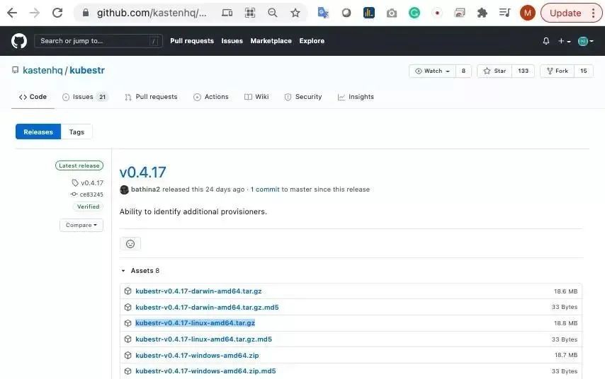Go back to the previous page
605x379 pixels.
pos(12,13)
